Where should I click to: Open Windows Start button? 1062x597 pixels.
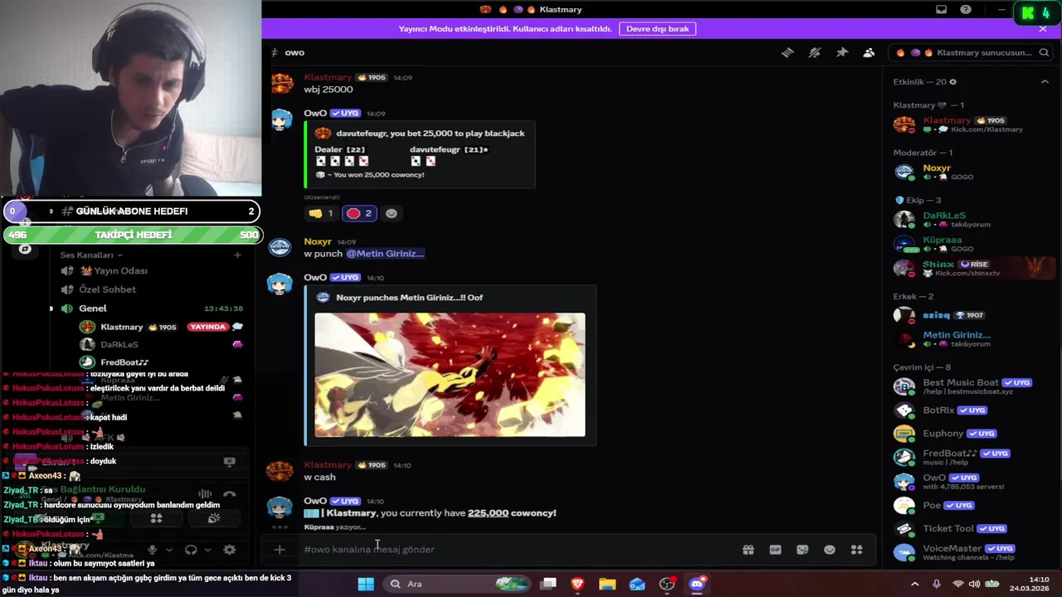366,584
